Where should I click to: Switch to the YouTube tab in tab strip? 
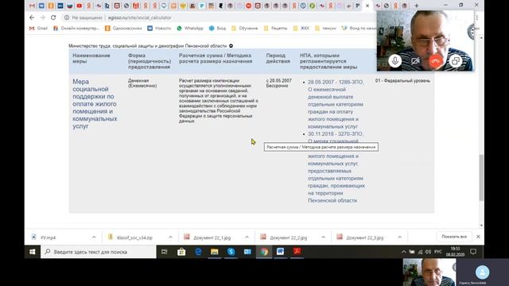coord(80,6)
